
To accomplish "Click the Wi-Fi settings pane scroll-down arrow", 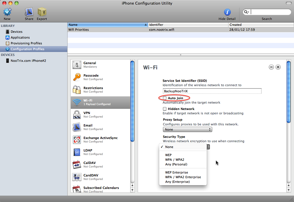I will click(289, 190).
